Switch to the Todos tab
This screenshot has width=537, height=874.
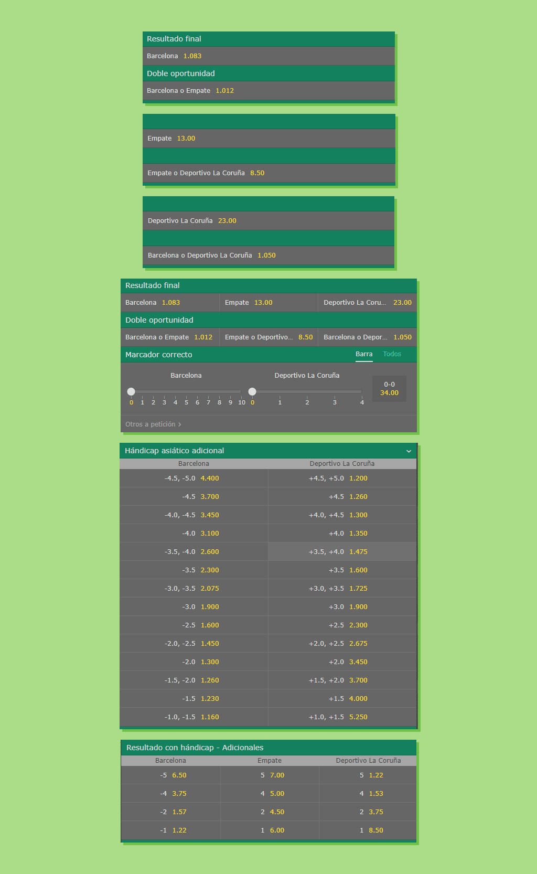392,354
